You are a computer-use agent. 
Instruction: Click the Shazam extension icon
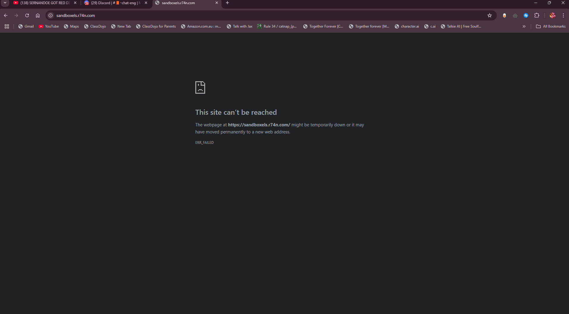pyautogui.click(x=526, y=15)
